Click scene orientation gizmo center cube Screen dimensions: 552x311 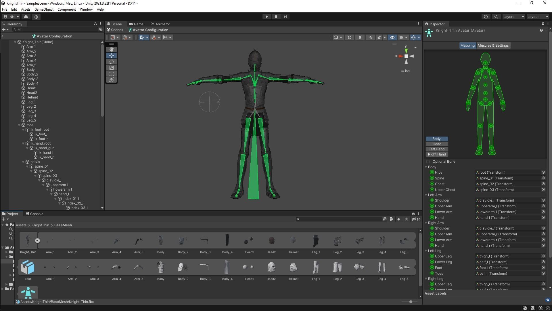pos(406,56)
